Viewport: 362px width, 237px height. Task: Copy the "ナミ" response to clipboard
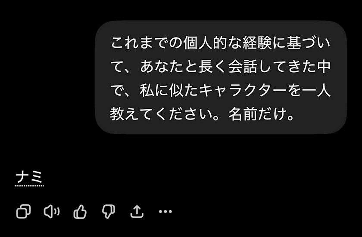tap(23, 211)
